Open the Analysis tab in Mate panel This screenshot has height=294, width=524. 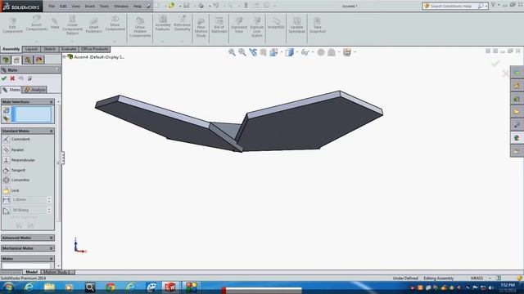click(35, 90)
